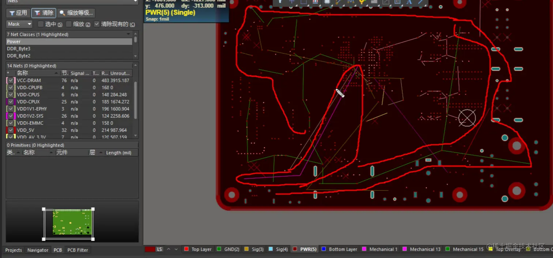Enable the 缩放 (Z) zoom checkbox
Viewport: 553px width, 258px height.
coord(69,24)
